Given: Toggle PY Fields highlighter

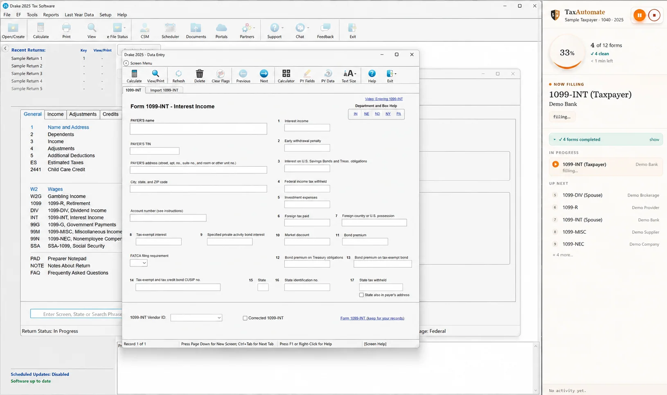Looking at the screenshot, I should (x=307, y=76).
